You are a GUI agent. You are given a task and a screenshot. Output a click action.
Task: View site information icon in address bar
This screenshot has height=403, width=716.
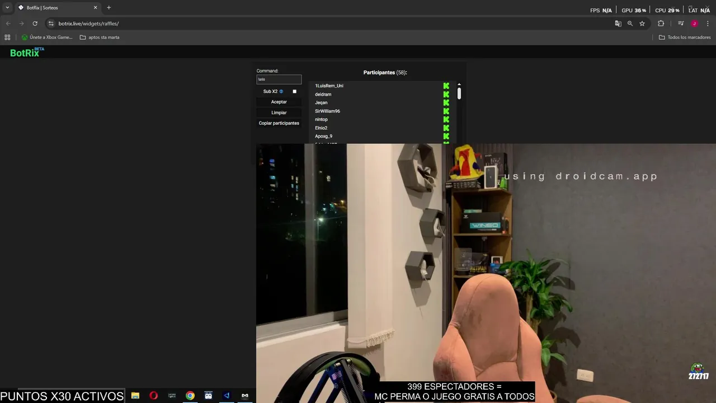(51, 24)
